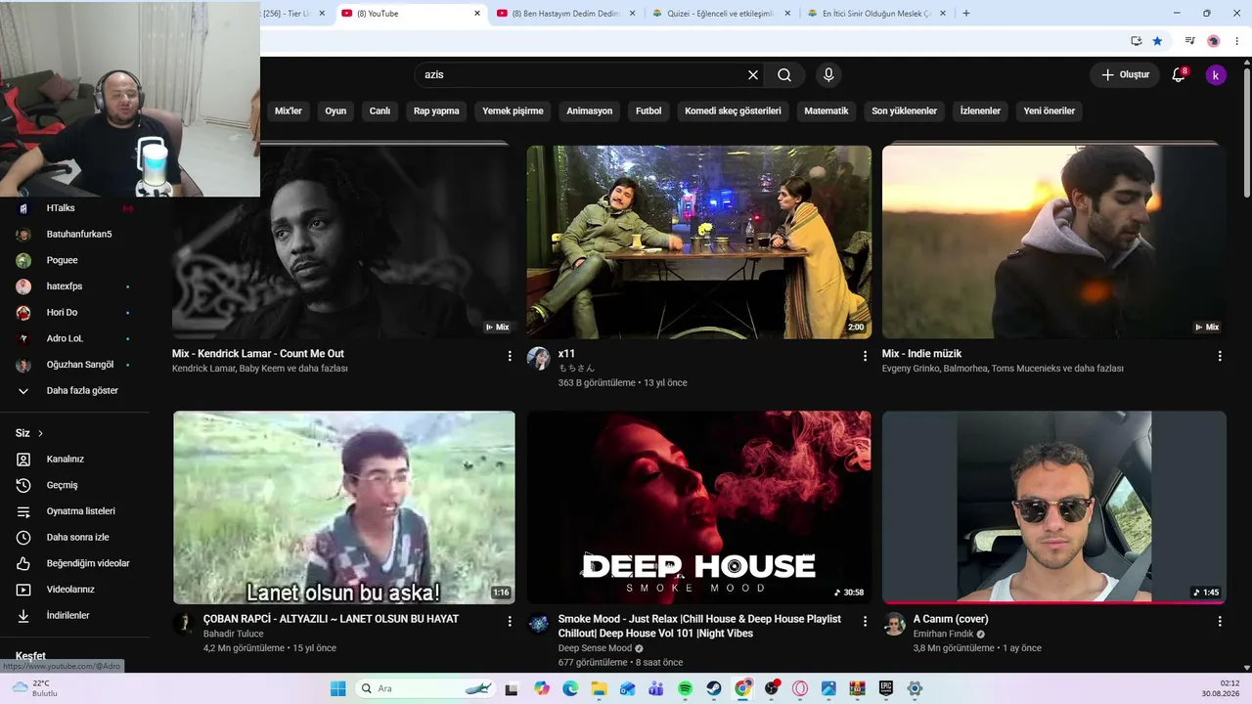The width and height of the screenshot is (1252, 704).
Task: Select the Mix'ler filter chip
Action: (x=289, y=111)
